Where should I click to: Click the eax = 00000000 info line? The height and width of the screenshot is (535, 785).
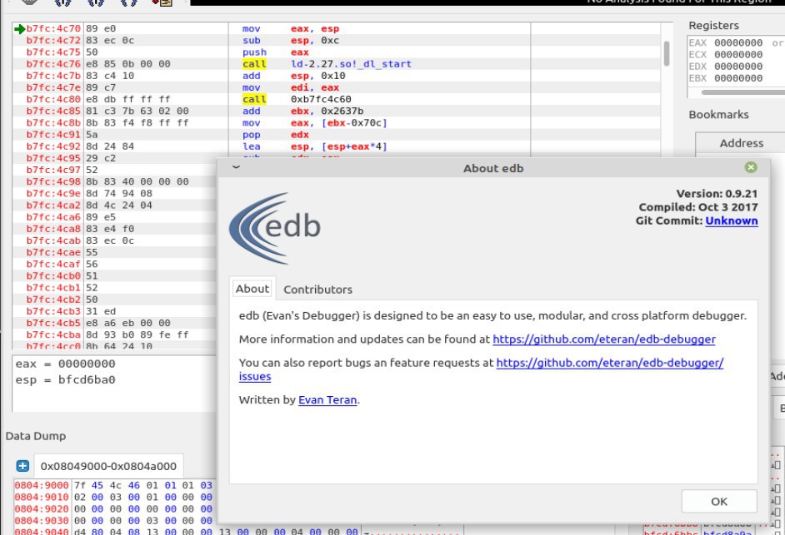(66, 364)
